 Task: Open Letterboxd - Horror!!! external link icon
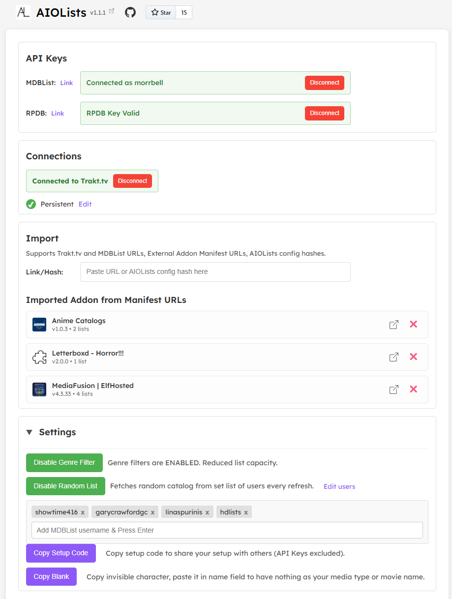point(394,357)
